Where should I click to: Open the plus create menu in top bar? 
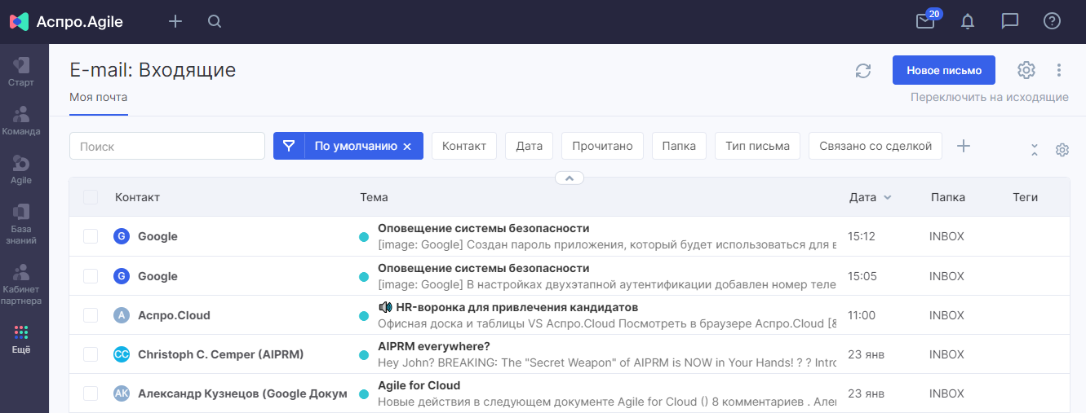[175, 21]
